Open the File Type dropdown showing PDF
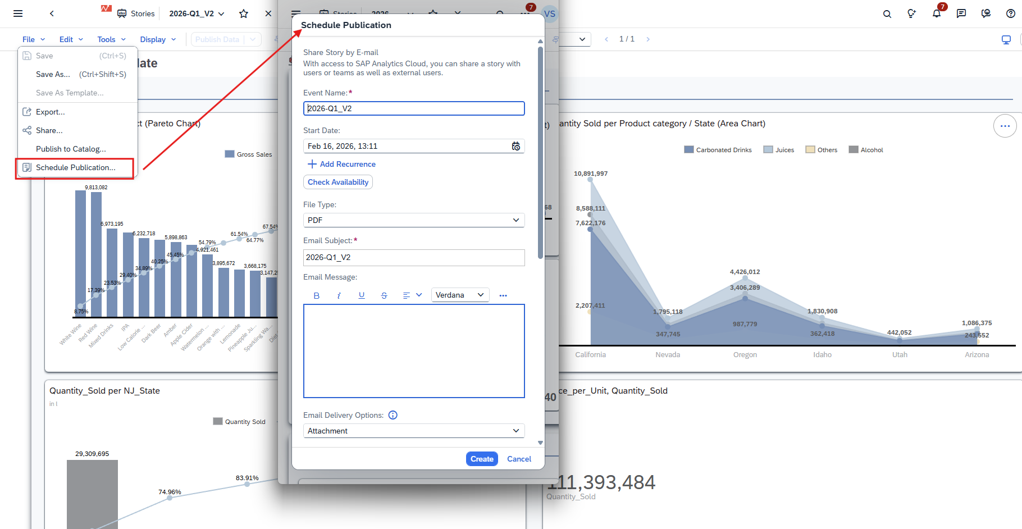The height and width of the screenshot is (529, 1022). (x=414, y=220)
